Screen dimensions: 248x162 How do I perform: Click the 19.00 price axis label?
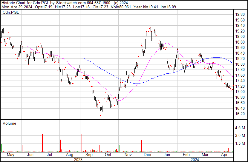(240, 37)
